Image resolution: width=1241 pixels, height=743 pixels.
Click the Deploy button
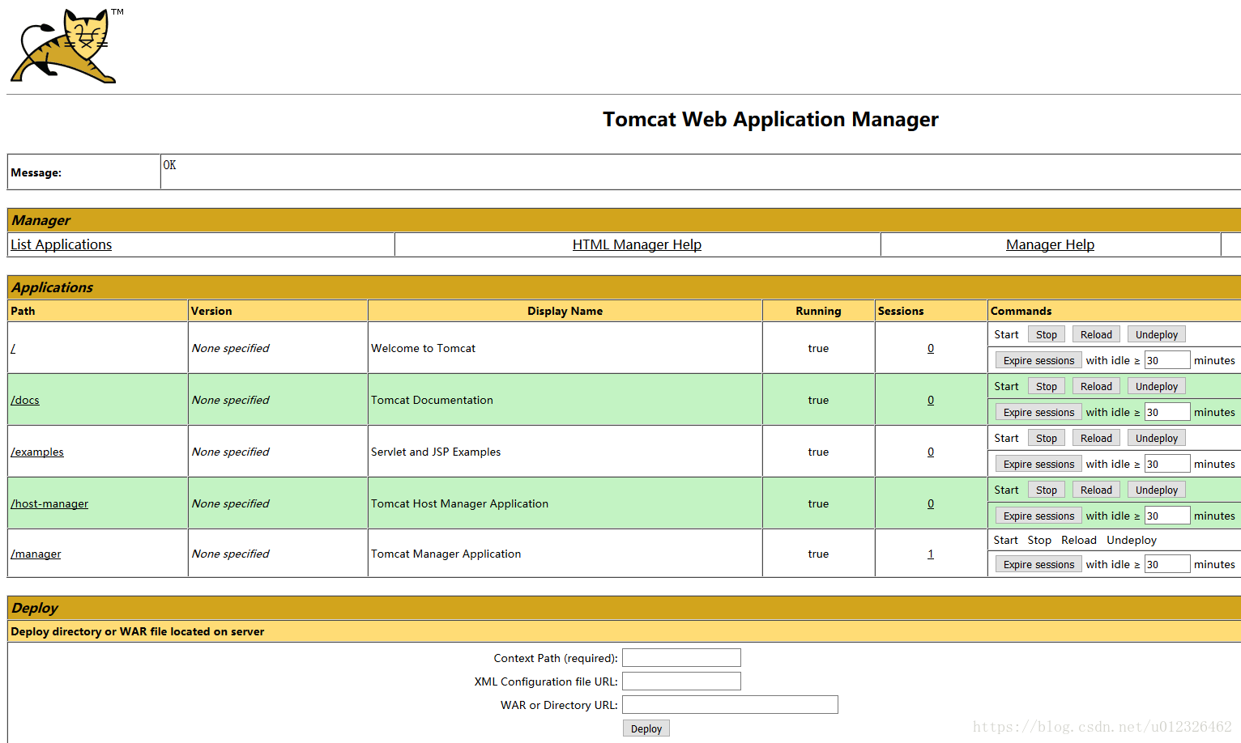point(646,728)
